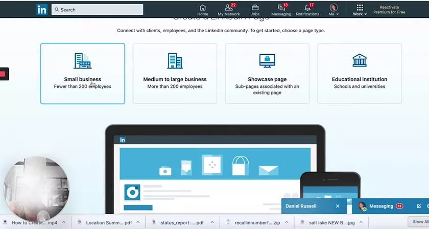Viewport: 429px width, 229px height.
Task: Select the Small business page type card
Action: pyautogui.click(x=83, y=74)
